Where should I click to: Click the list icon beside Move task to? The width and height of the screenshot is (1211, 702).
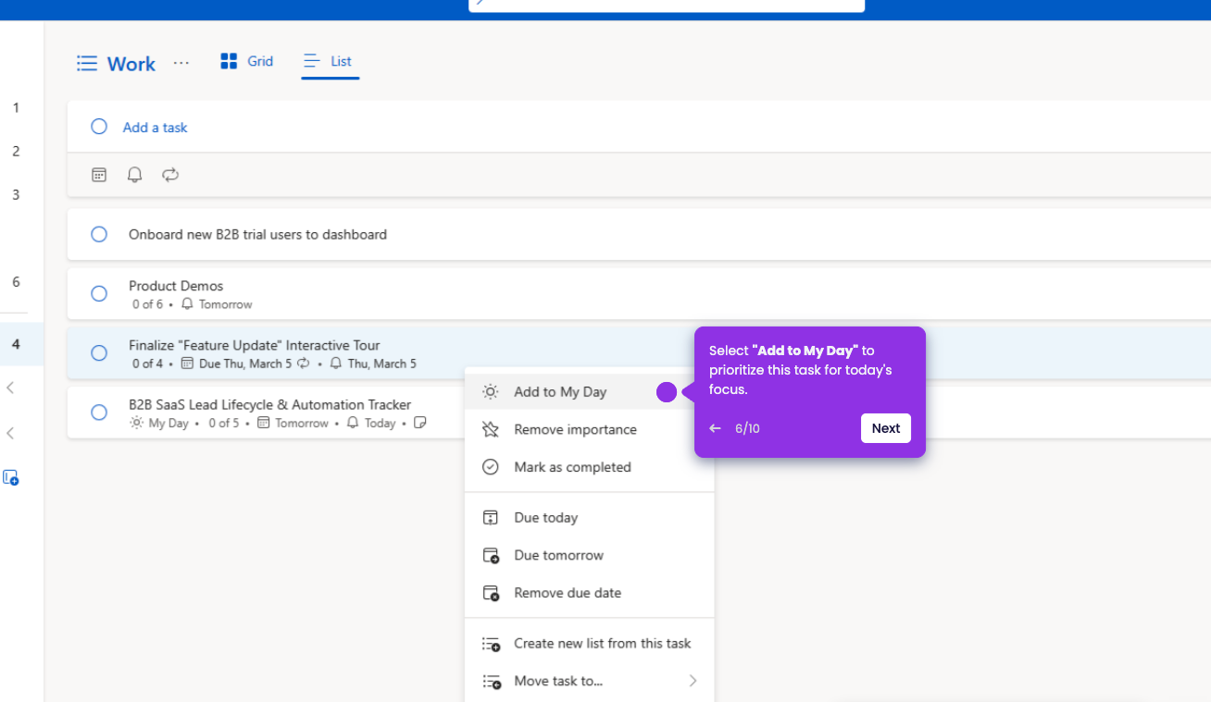coord(491,681)
